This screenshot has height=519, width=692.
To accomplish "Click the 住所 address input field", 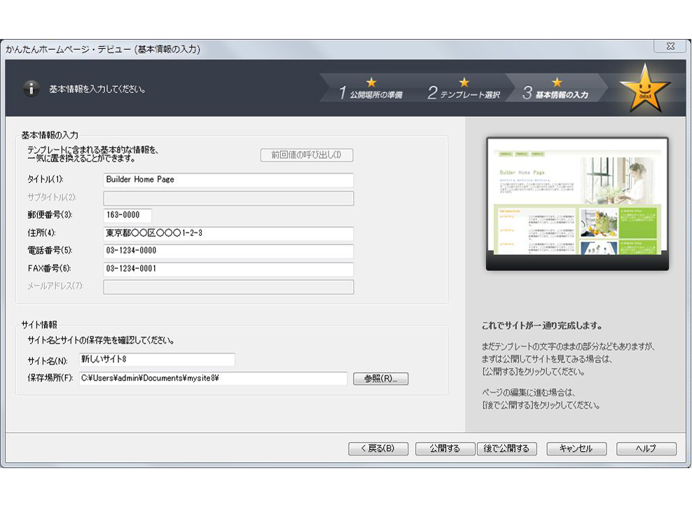I will 228,233.
